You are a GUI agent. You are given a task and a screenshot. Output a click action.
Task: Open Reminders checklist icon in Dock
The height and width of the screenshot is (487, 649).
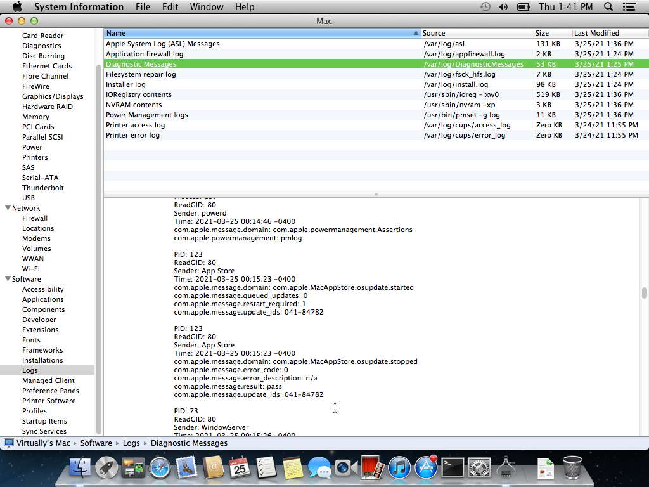point(266,467)
